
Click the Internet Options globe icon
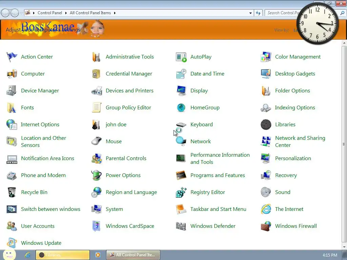[12, 125]
